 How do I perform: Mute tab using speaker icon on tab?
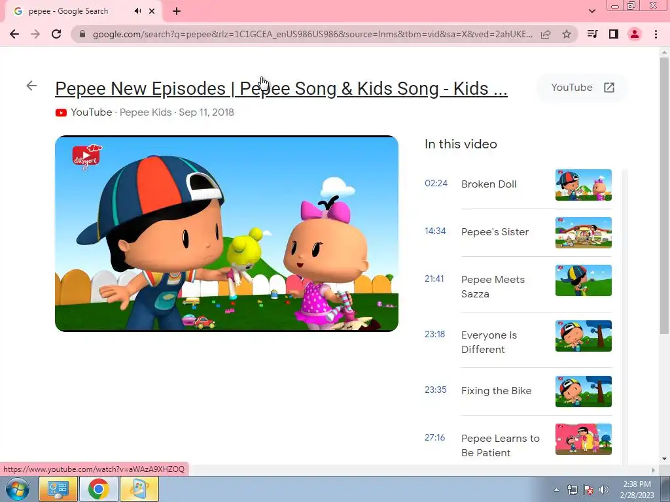(x=137, y=11)
